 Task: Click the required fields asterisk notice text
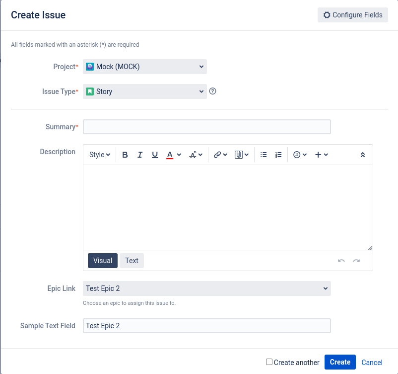click(x=75, y=45)
